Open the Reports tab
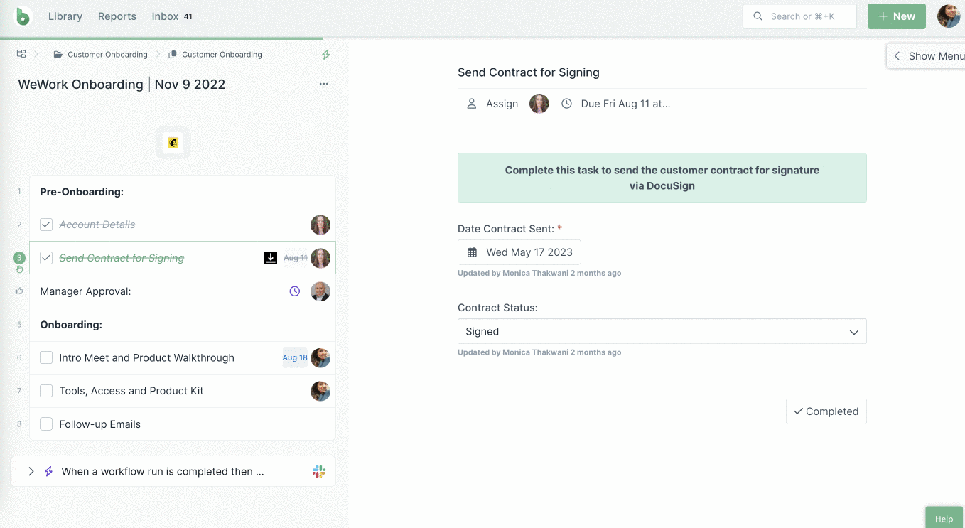Image resolution: width=965 pixels, height=528 pixels. 117,16
